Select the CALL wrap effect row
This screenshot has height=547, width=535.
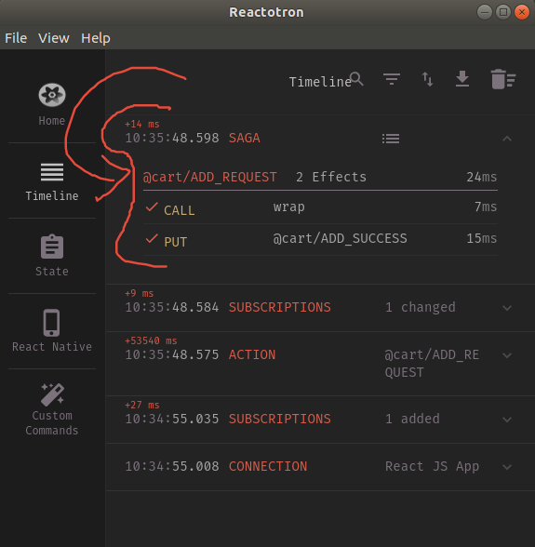[x=320, y=208]
